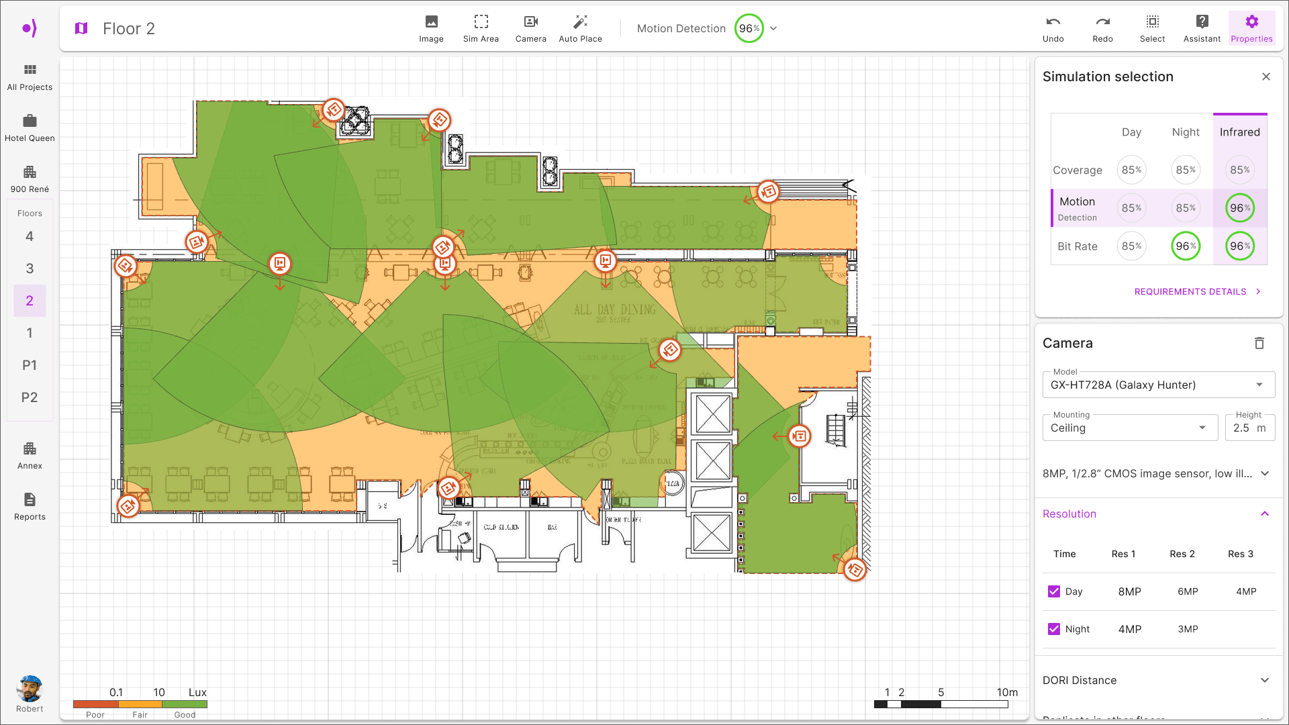This screenshot has height=725, width=1289.
Task: Activate the Sim Area tool
Action: pos(481,28)
